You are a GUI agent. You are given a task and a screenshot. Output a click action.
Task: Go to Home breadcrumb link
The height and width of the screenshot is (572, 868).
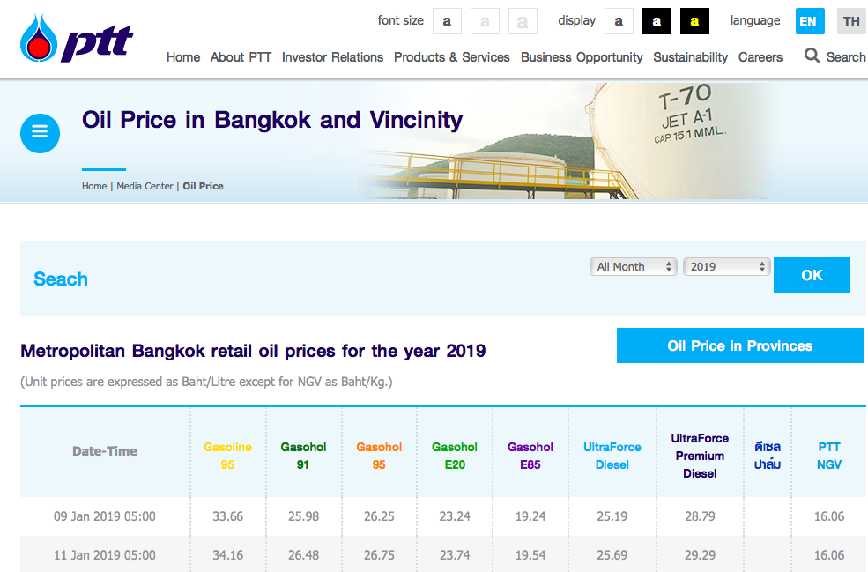pyautogui.click(x=94, y=186)
